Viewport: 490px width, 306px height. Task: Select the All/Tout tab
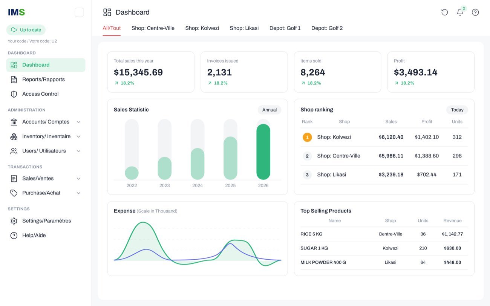(112, 28)
